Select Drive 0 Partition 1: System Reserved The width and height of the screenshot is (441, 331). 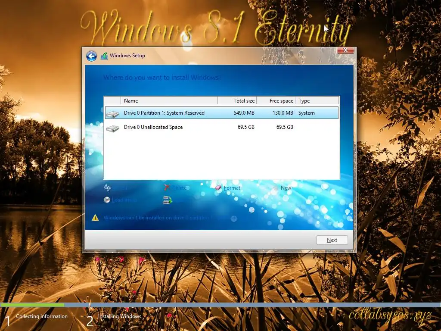click(222, 113)
